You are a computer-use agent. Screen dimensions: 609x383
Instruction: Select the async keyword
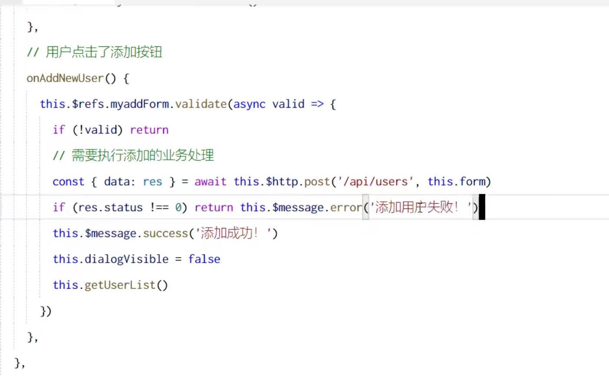249,104
